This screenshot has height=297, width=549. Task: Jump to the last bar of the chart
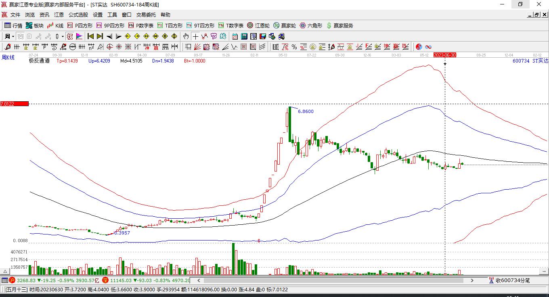[100, 36]
